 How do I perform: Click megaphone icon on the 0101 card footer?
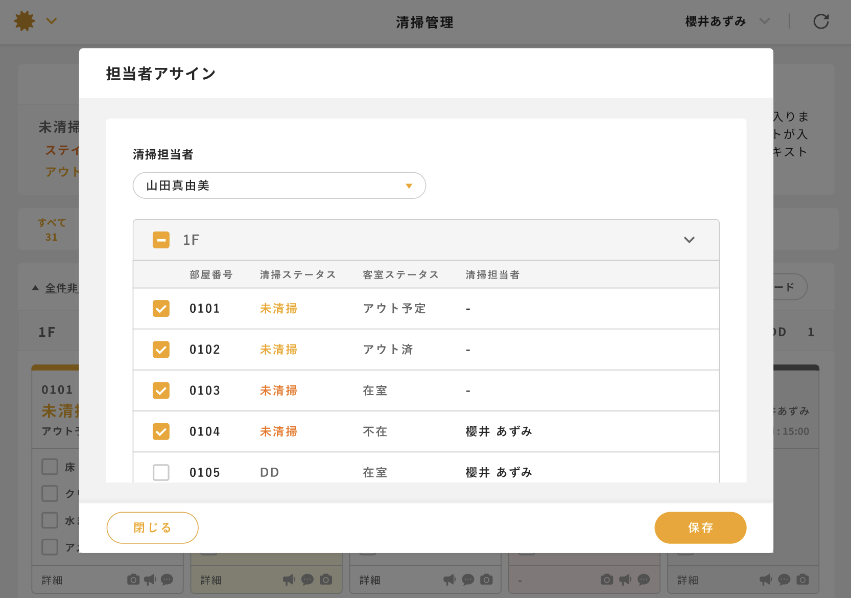click(150, 580)
